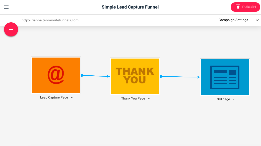Open Lead Capture Page dropdown arrow

[72, 98]
